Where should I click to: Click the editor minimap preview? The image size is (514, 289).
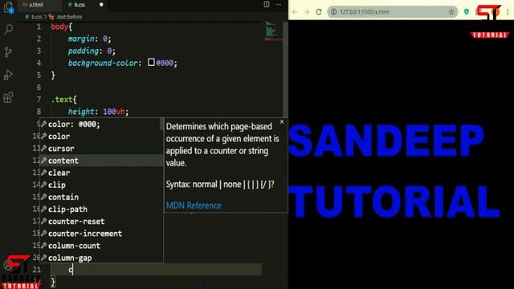point(271,31)
